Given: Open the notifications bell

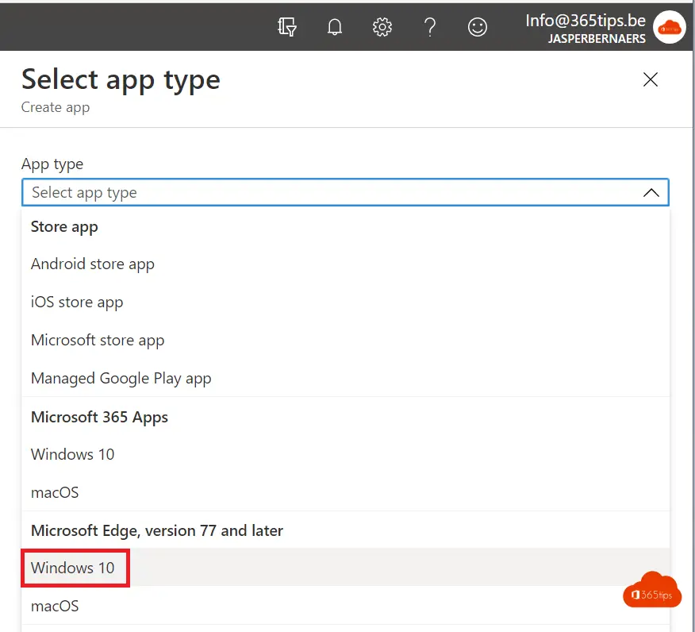Looking at the screenshot, I should pos(335,27).
